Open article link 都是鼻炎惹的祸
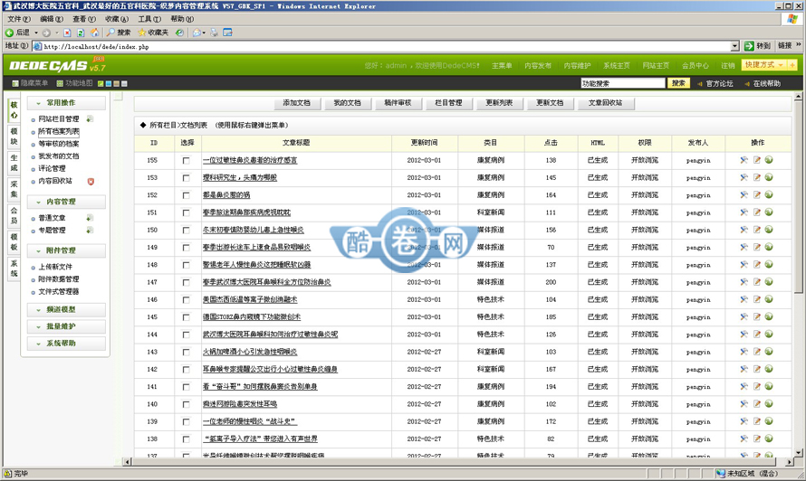The height and width of the screenshot is (481, 806). pyautogui.click(x=226, y=195)
